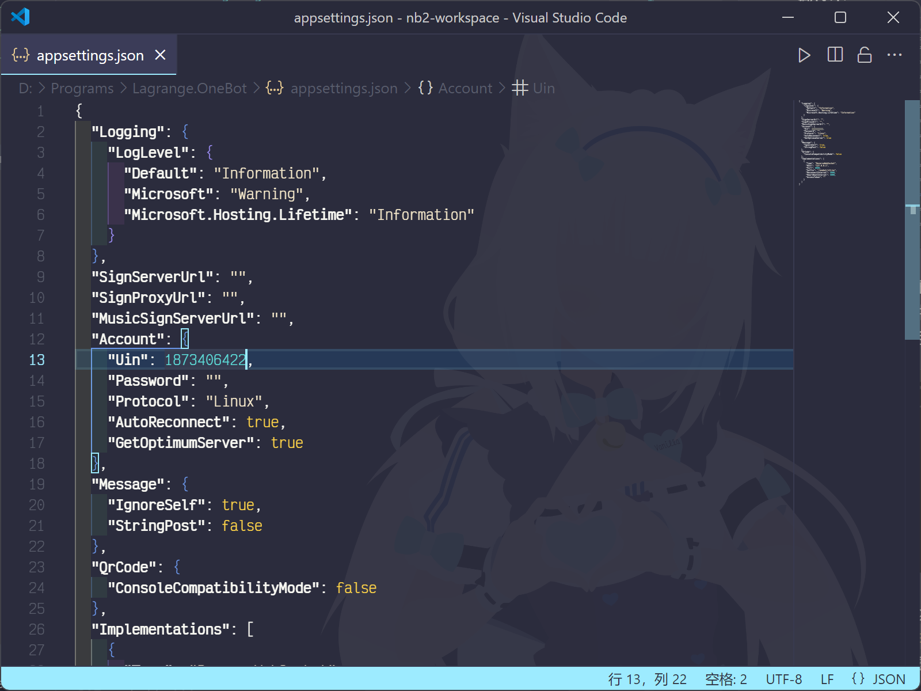The height and width of the screenshot is (691, 921).
Task: Click the Uin number value 1873406422
Action: (x=205, y=360)
